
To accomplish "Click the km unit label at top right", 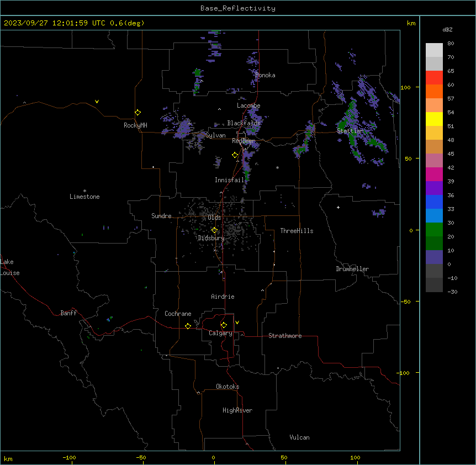I will pos(411,23).
